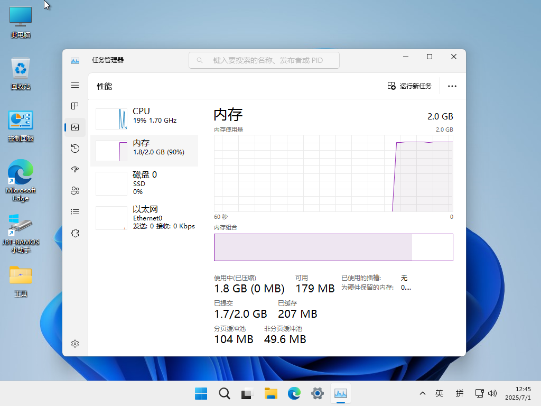Select the 控制面板 desktop icon
This screenshot has height=406, width=541.
pos(21,126)
